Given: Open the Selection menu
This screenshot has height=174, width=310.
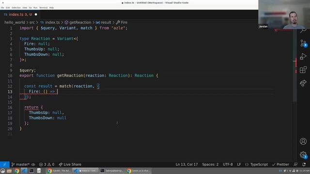Looking at the screenshot, I should point(16,8).
